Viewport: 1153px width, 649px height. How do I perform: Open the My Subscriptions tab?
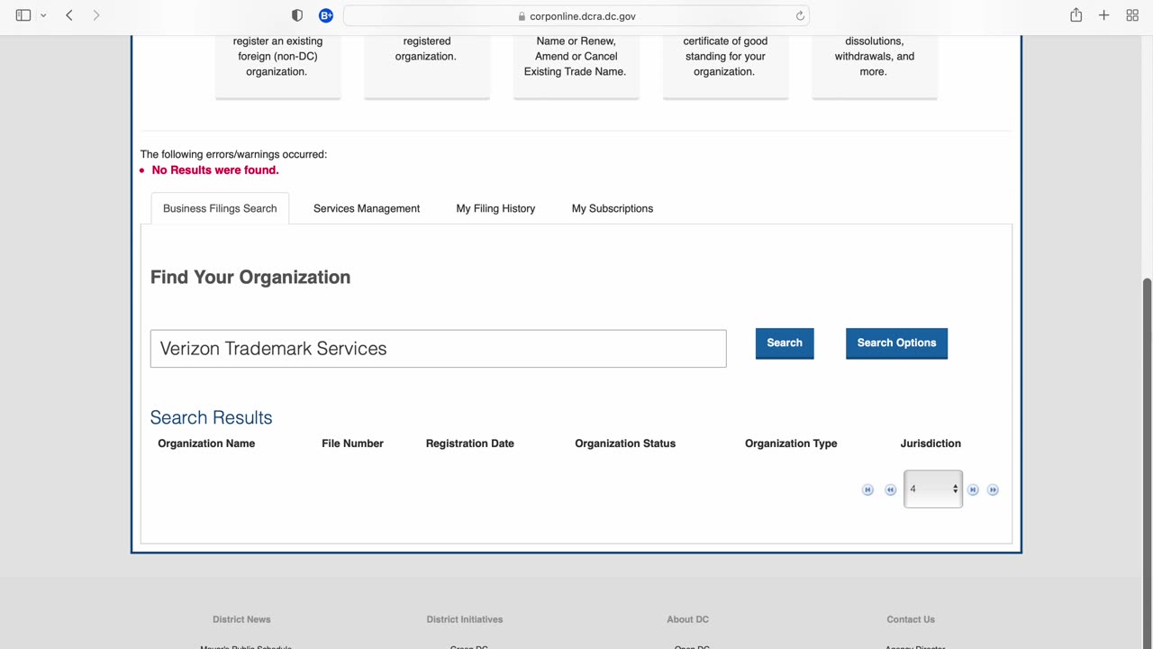point(613,208)
